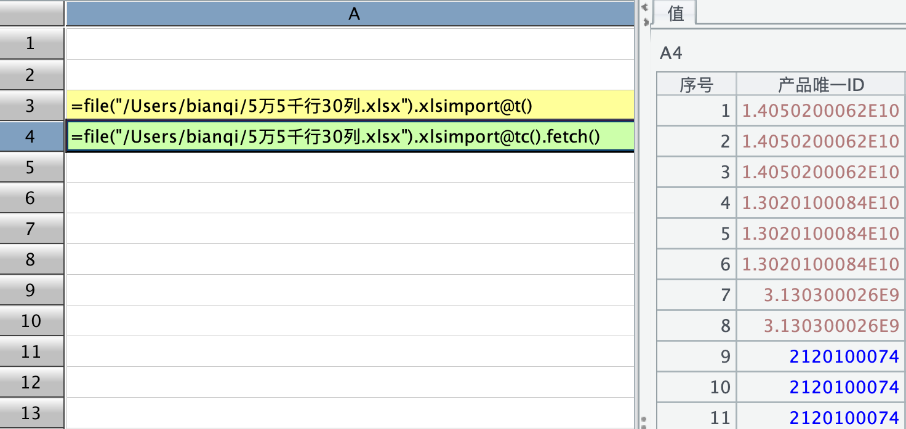
Task: Click value 2120100074 in row 9
Action: (x=821, y=356)
